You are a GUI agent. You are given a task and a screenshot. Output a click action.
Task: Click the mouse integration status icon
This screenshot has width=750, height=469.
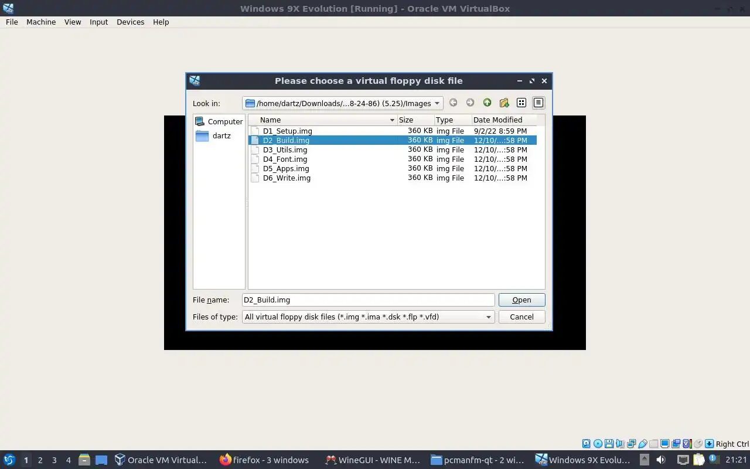click(x=698, y=444)
